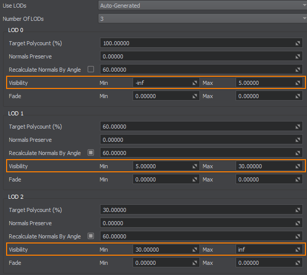Disable LOD 2 Recalculate Normals By Angle checkbox
The width and height of the screenshot is (307, 275).
[x=91, y=236]
